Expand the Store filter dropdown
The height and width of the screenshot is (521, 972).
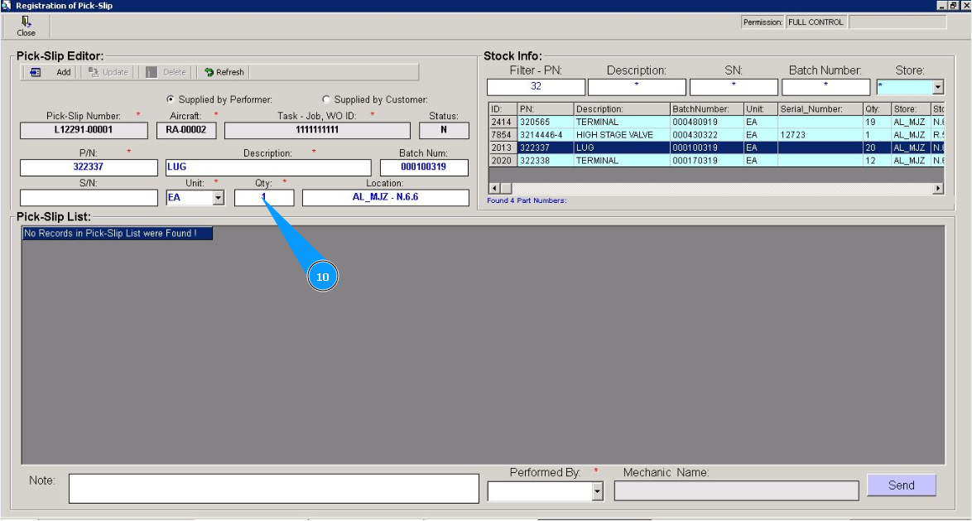pos(938,87)
